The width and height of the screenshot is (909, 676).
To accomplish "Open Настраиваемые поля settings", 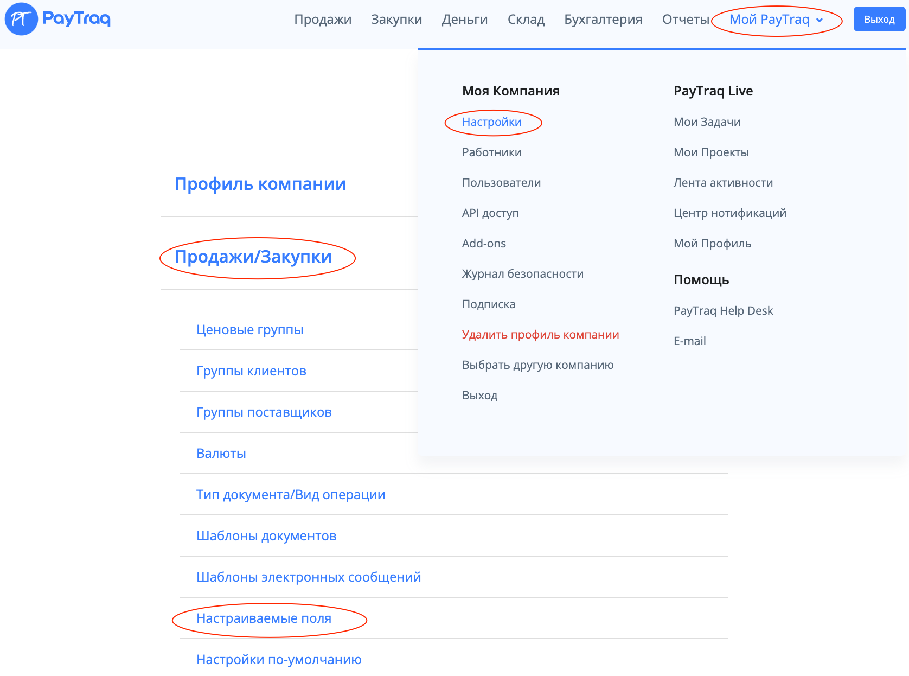I will (x=264, y=618).
